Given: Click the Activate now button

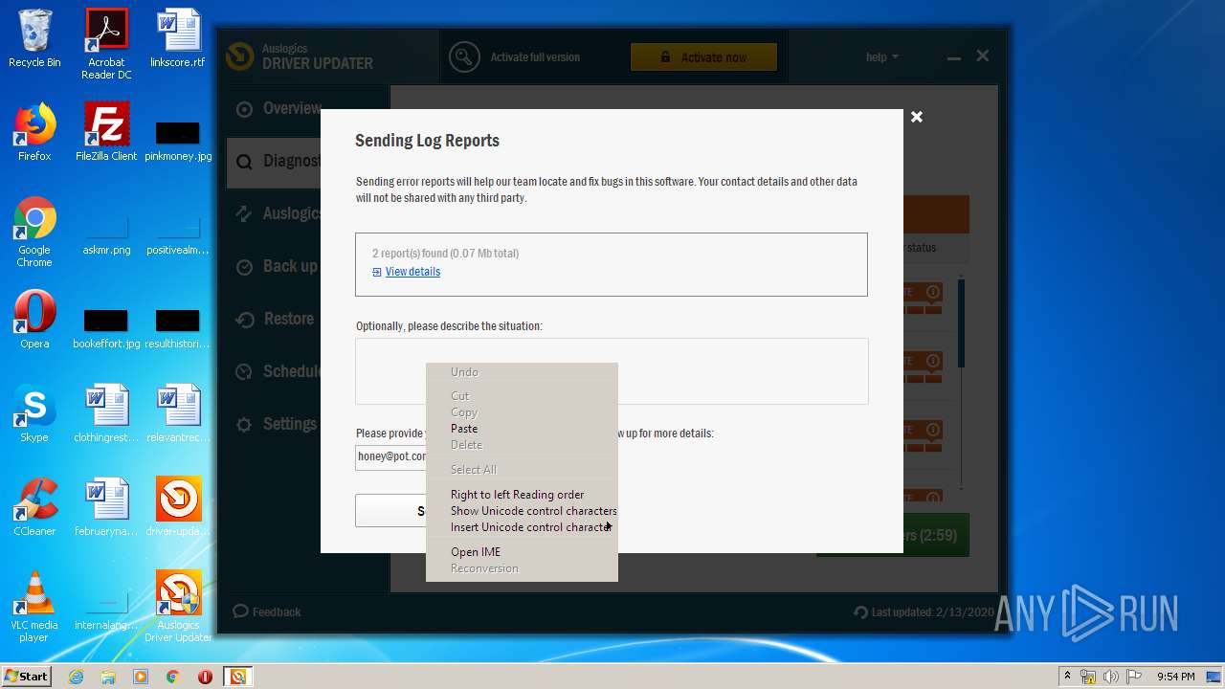Looking at the screenshot, I should [x=703, y=57].
